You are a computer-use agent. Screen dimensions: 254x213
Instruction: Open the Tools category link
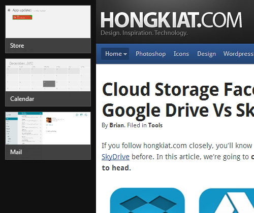pos(155,125)
